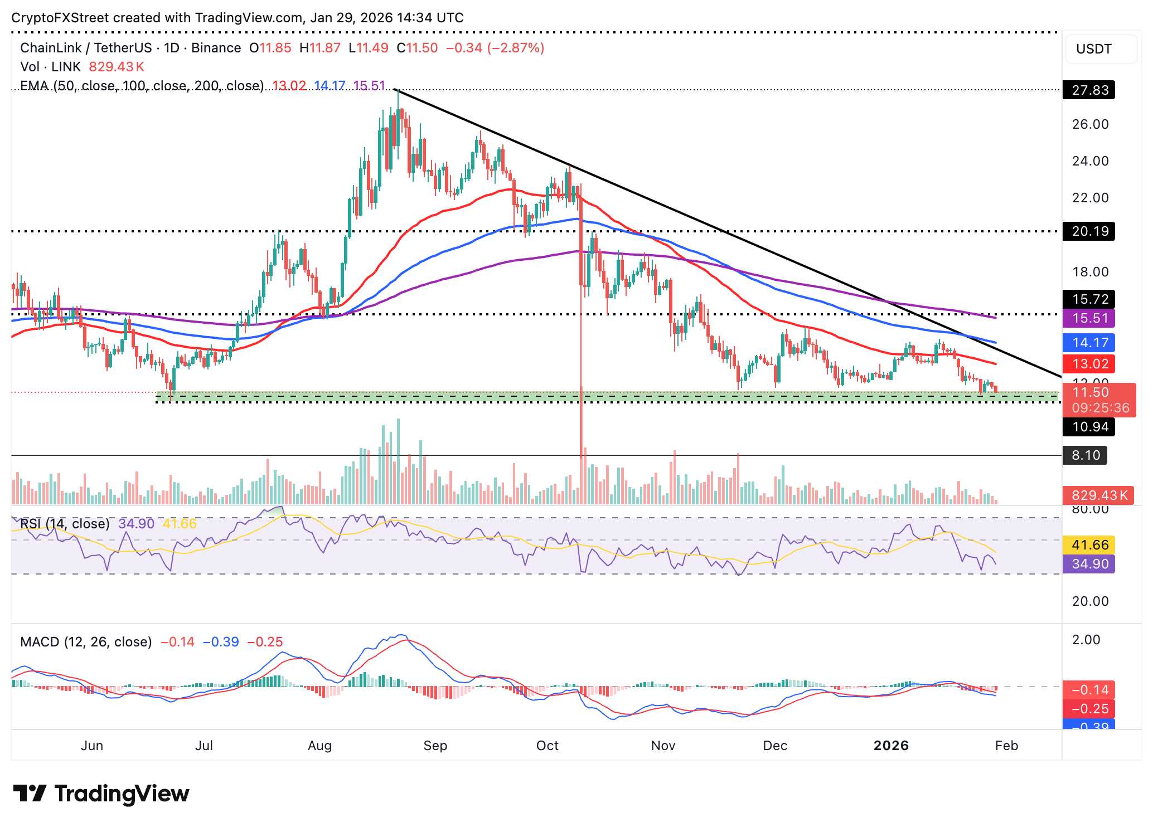Expand the RSI (14, close) legend

pyautogui.click(x=65, y=524)
